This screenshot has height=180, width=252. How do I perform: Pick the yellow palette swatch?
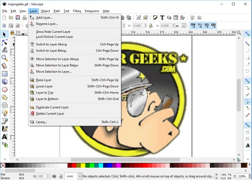click(x=83, y=165)
